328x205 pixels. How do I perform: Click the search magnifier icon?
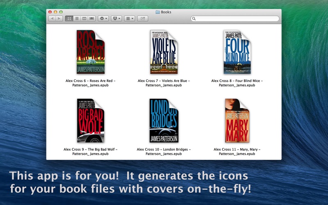point(194,18)
